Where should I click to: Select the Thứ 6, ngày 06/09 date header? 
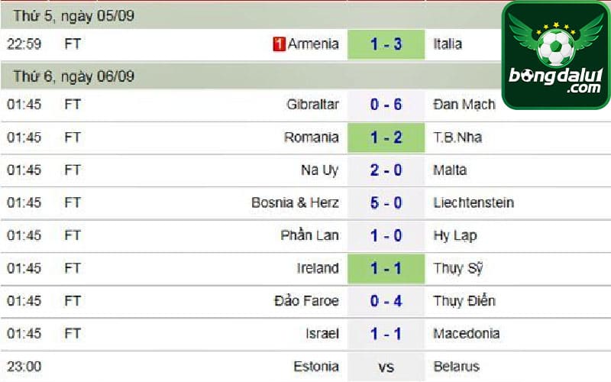point(251,76)
